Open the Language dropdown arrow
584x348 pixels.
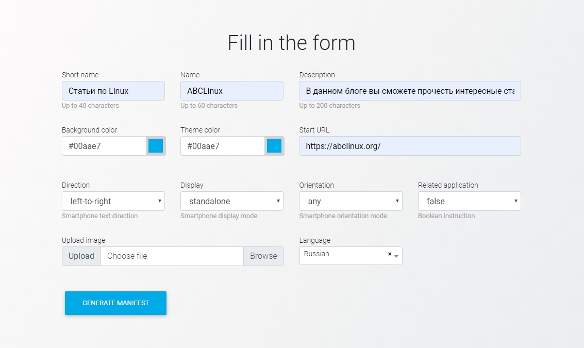(396, 256)
